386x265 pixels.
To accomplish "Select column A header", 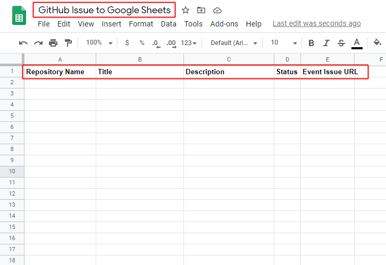I will [60, 59].
